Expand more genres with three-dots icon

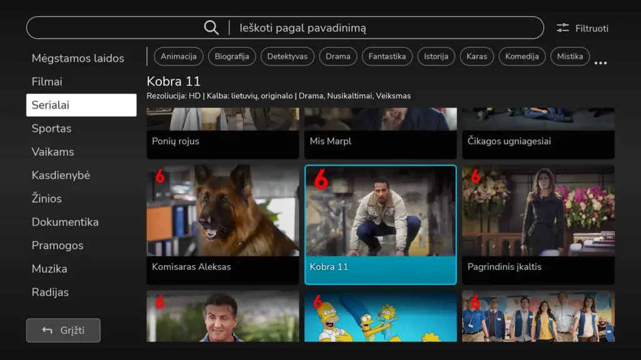point(600,62)
